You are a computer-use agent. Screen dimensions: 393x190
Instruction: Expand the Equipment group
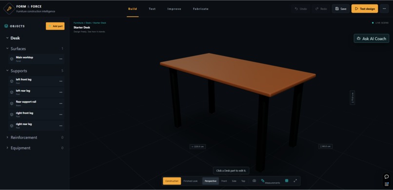pos(7,148)
